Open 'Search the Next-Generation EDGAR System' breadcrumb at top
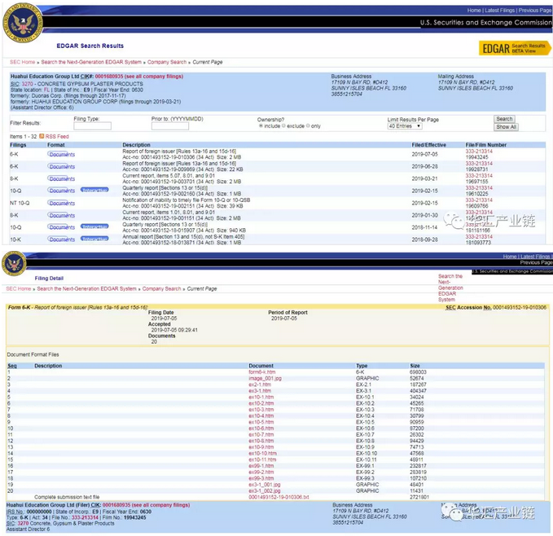 (91, 62)
